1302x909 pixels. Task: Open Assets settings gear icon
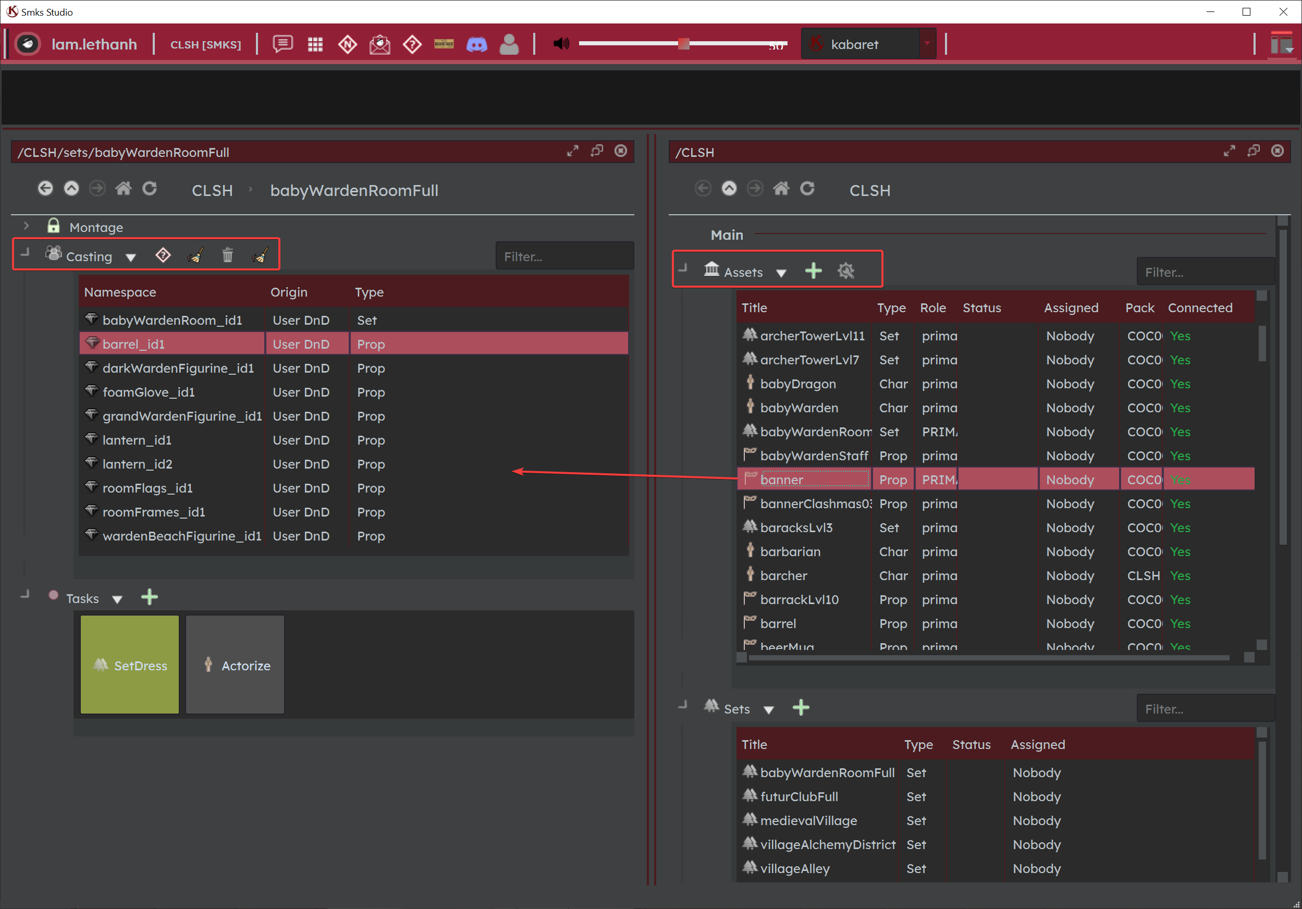click(845, 271)
